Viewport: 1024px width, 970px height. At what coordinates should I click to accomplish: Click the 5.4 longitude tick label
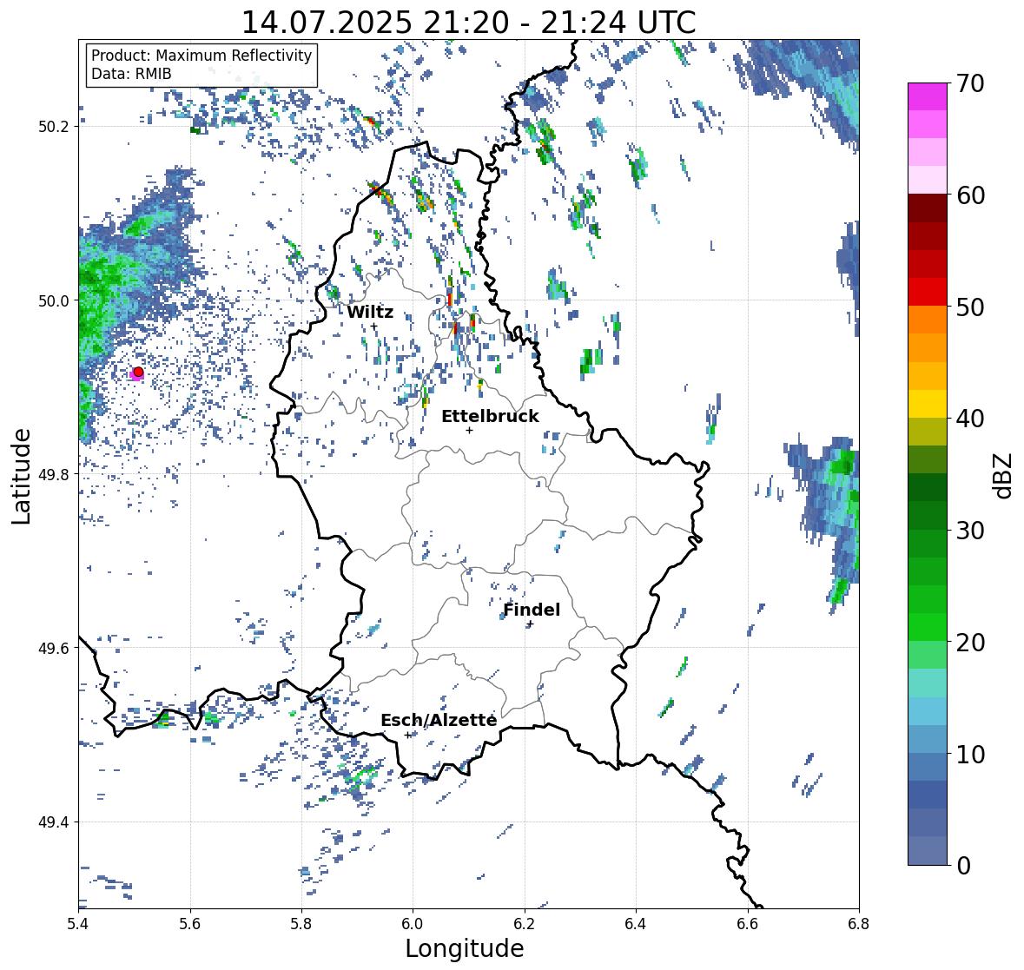pyautogui.click(x=79, y=924)
